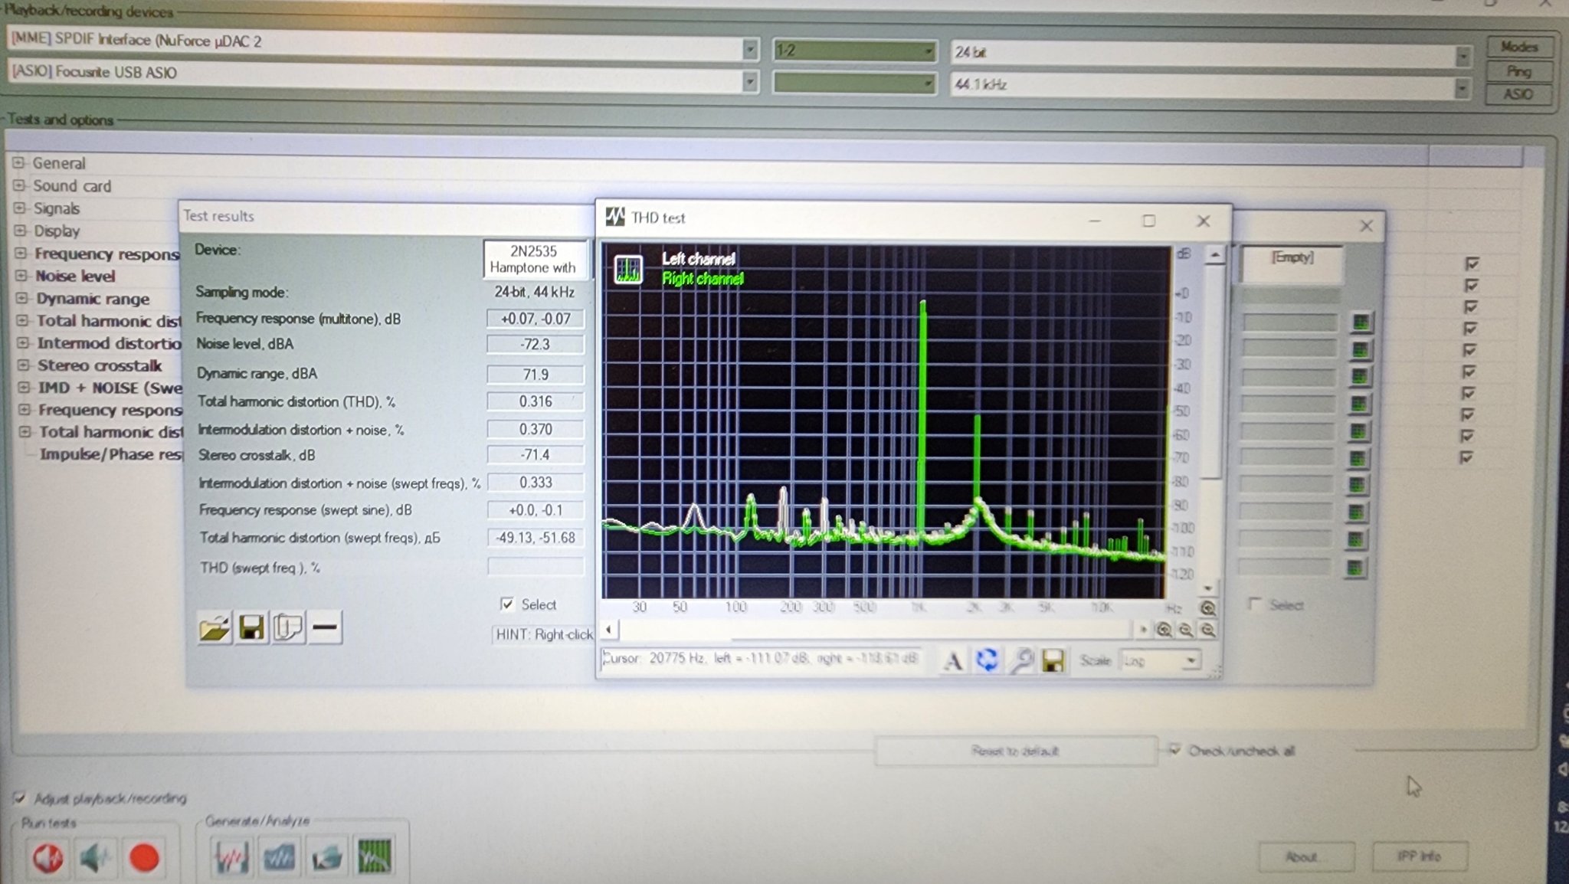Expand the Signals tree node
Screen dimensions: 1569x884
(19, 208)
